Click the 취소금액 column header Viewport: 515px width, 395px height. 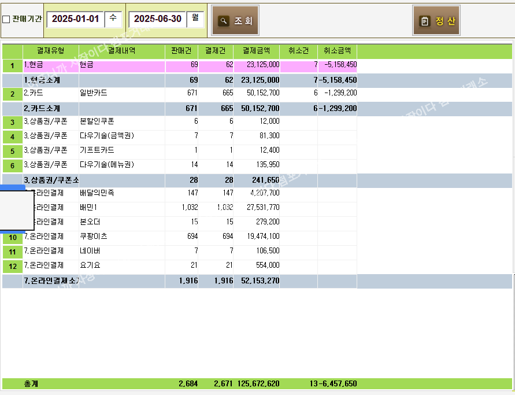pos(337,51)
